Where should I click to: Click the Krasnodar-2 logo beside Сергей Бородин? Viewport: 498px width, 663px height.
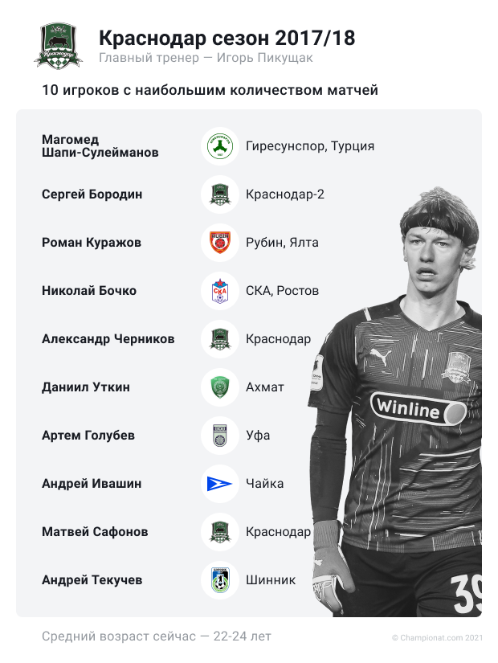click(220, 194)
